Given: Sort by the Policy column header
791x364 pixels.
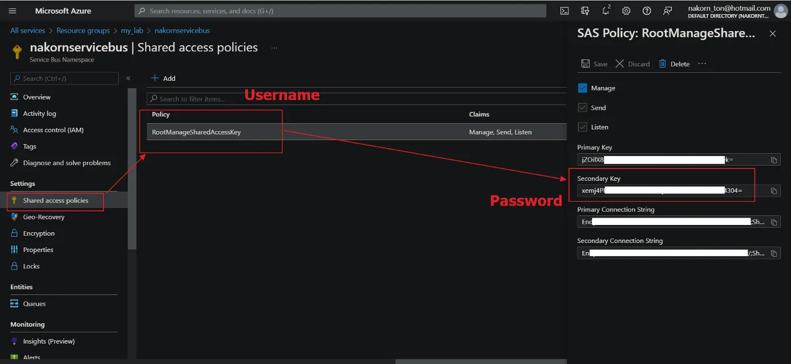Looking at the screenshot, I should 161,114.
